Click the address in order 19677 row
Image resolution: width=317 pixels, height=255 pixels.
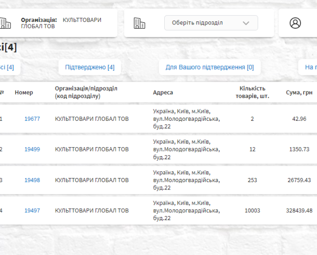click(187, 119)
